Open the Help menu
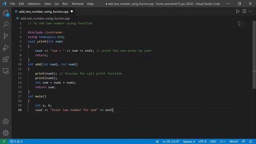Viewport: 256px width, 144px height. point(90,4)
